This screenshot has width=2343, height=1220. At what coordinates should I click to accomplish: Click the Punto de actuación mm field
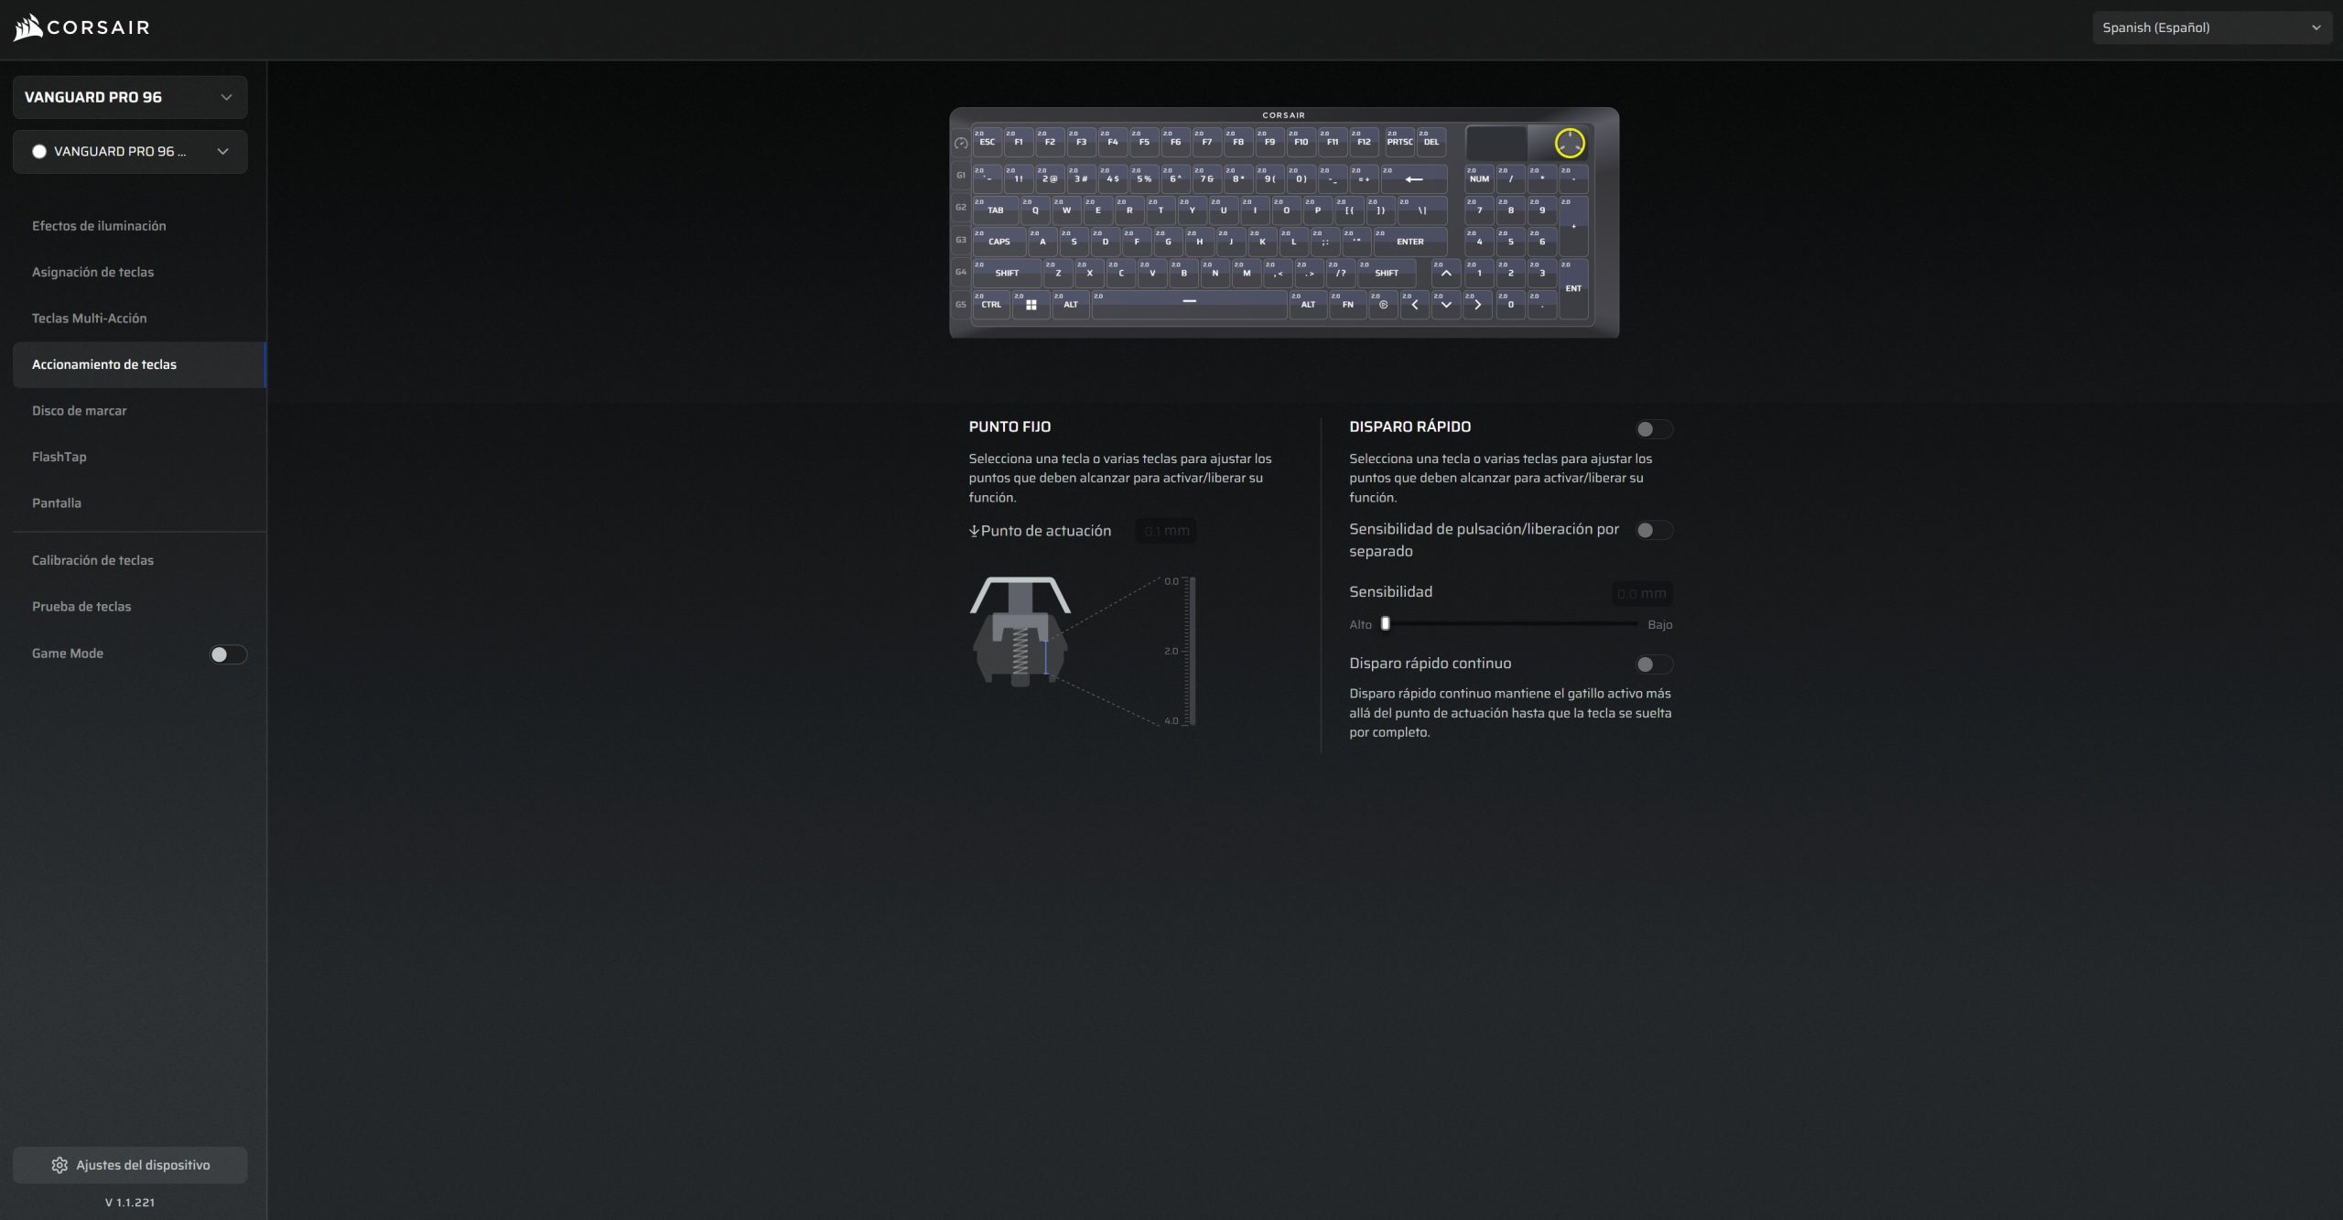pyautogui.click(x=1166, y=531)
